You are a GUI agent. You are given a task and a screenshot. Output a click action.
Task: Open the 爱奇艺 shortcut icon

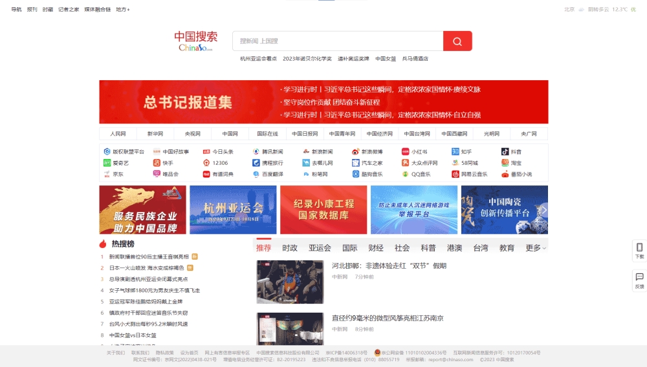tap(107, 163)
